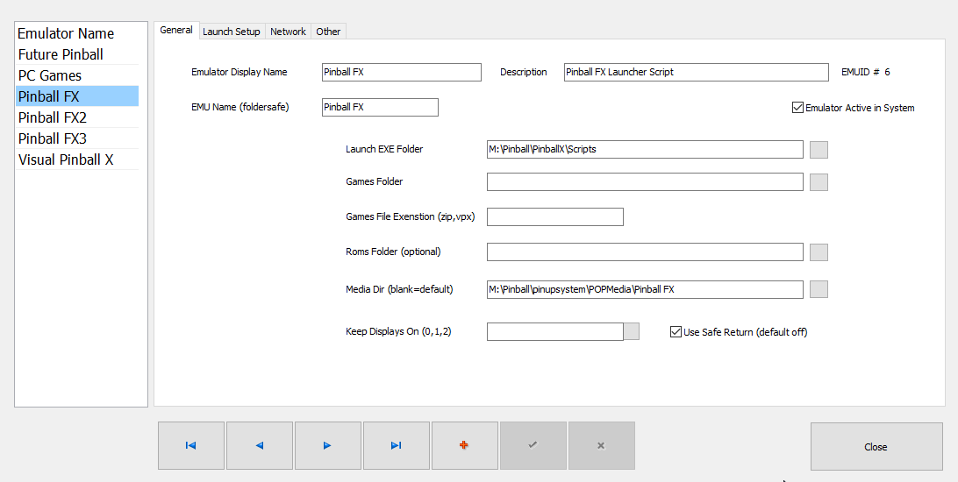Select Pinball FX2 in emulator list
The height and width of the screenshot is (482, 958).
coord(77,117)
